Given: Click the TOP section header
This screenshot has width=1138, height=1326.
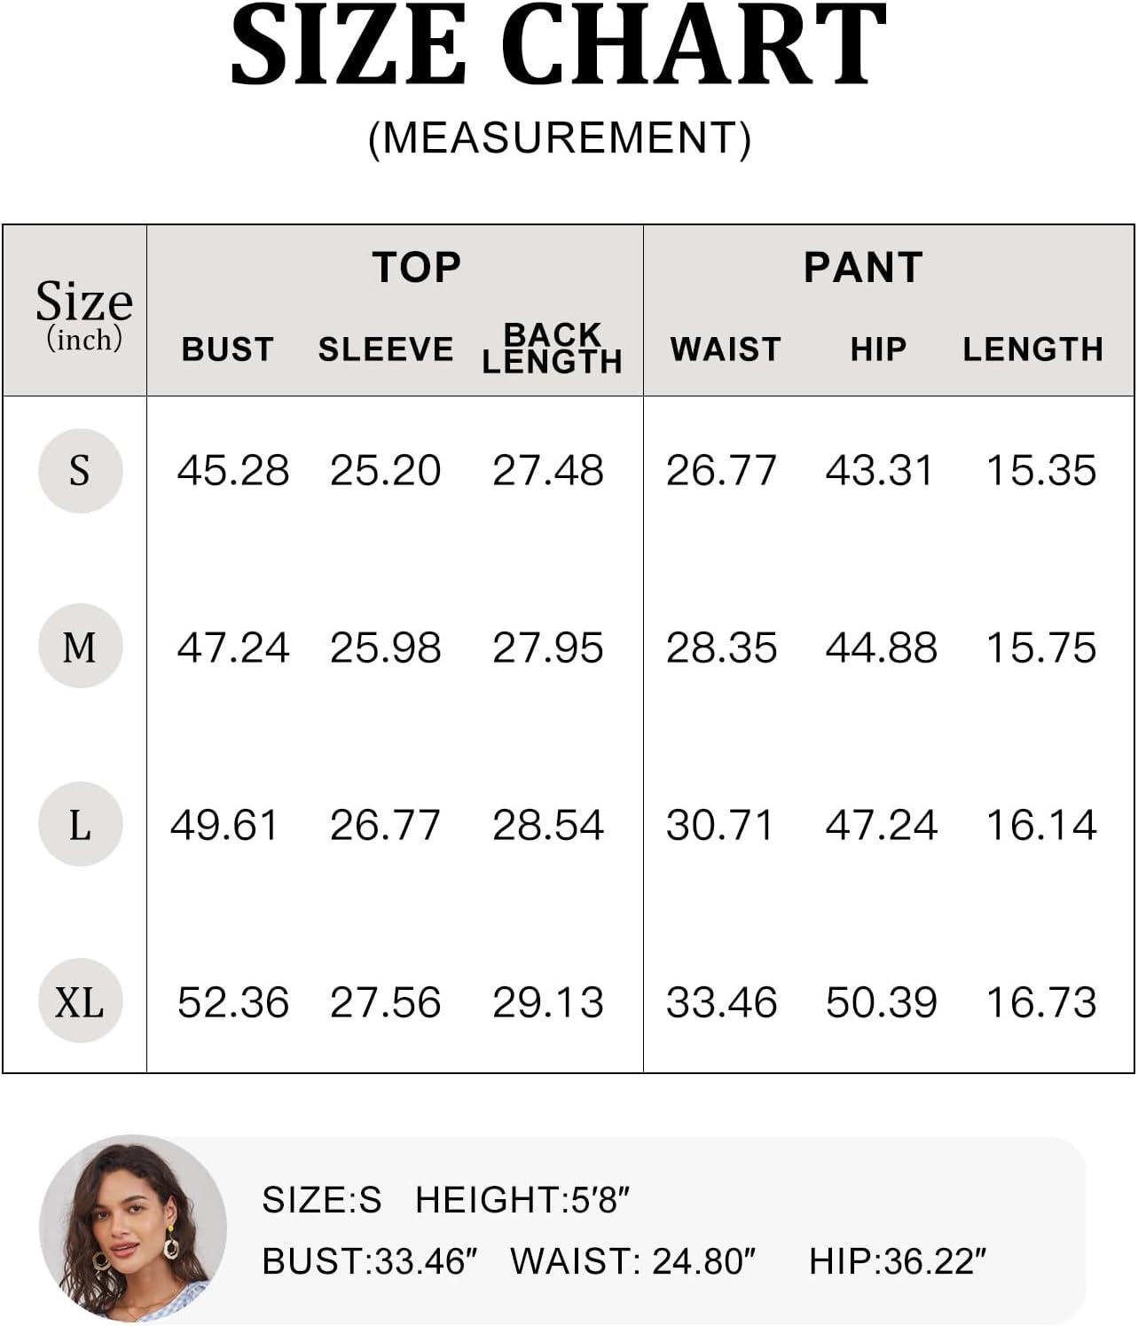Looking at the screenshot, I should pyautogui.click(x=417, y=268).
